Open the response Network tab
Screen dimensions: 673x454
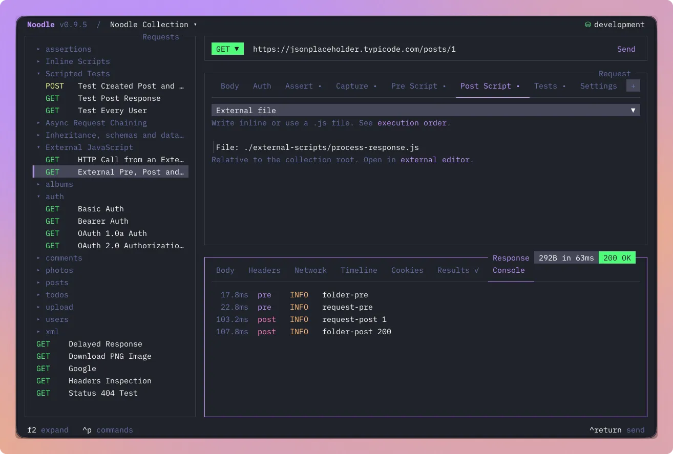click(310, 270)
